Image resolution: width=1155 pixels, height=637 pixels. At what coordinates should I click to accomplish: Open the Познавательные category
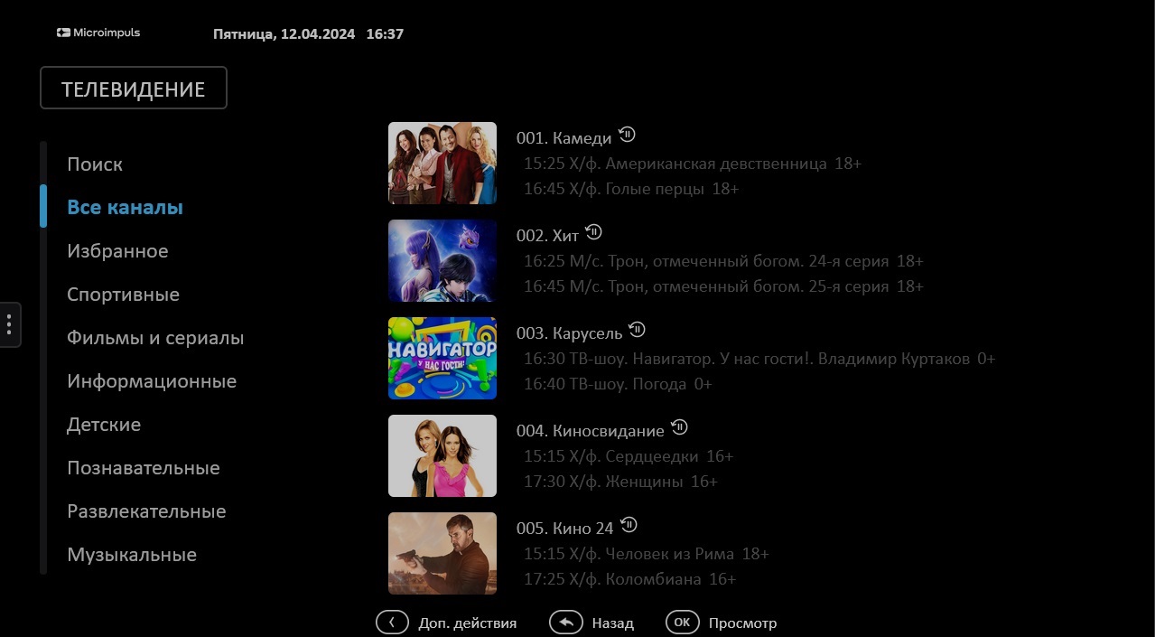pyautogui.click(x=144, y=468)
